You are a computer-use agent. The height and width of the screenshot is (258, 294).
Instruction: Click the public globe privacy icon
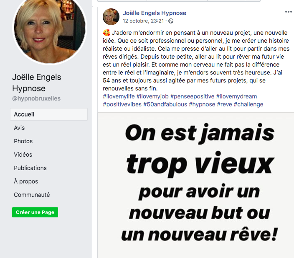[171, 21]
